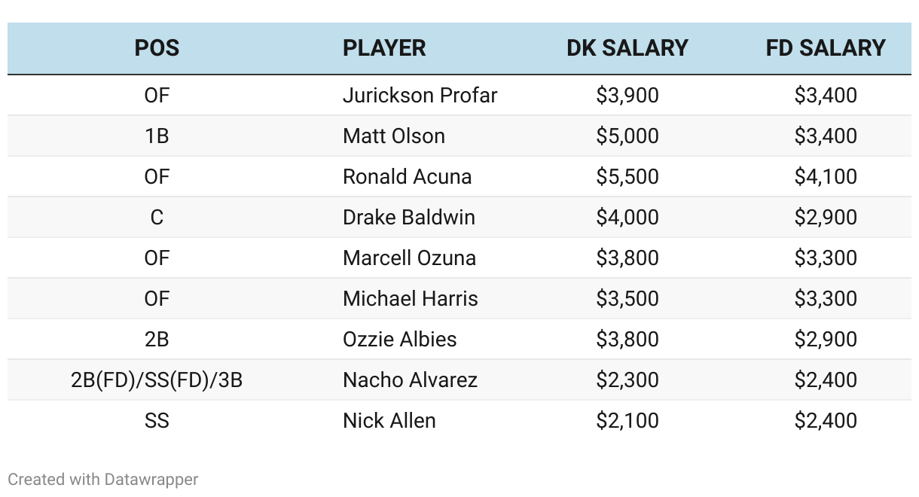Select the DK SALARY column header
Image resolution: width=919 pixels, height=497 pixels.
click(627, 48)
